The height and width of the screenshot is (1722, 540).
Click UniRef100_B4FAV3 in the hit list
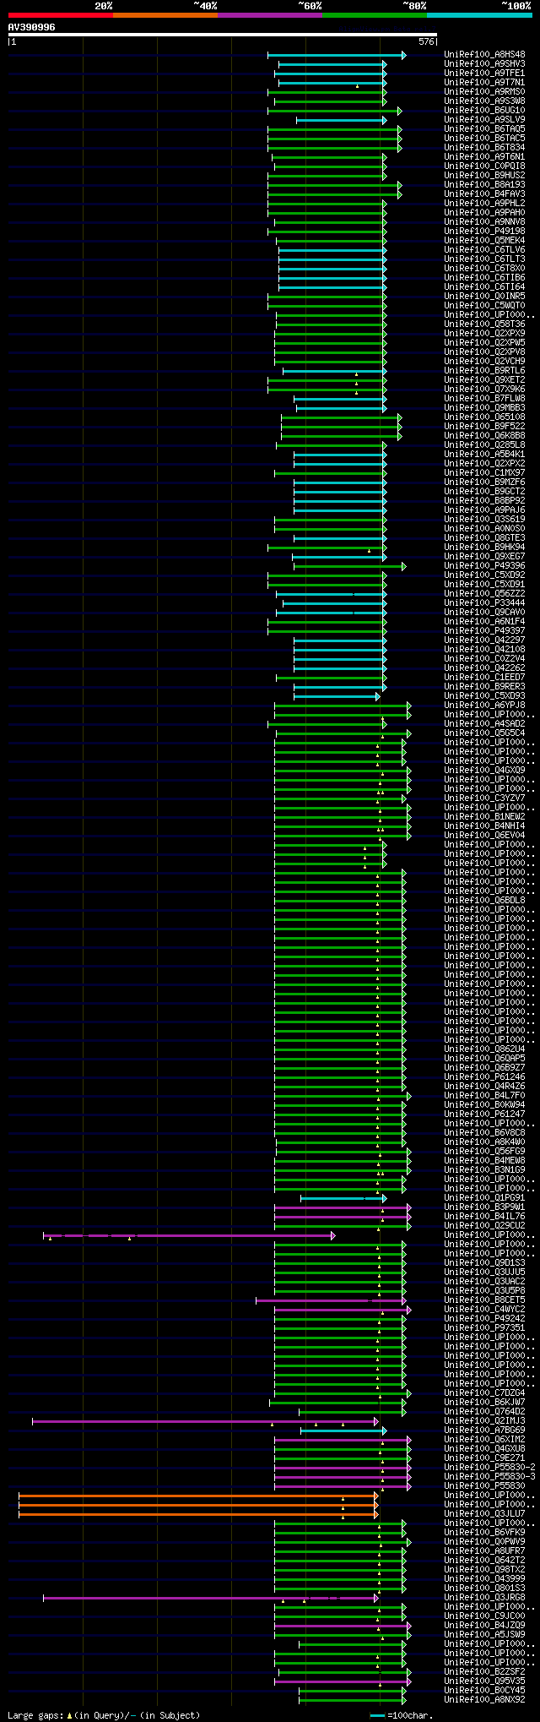coord(485,194)
